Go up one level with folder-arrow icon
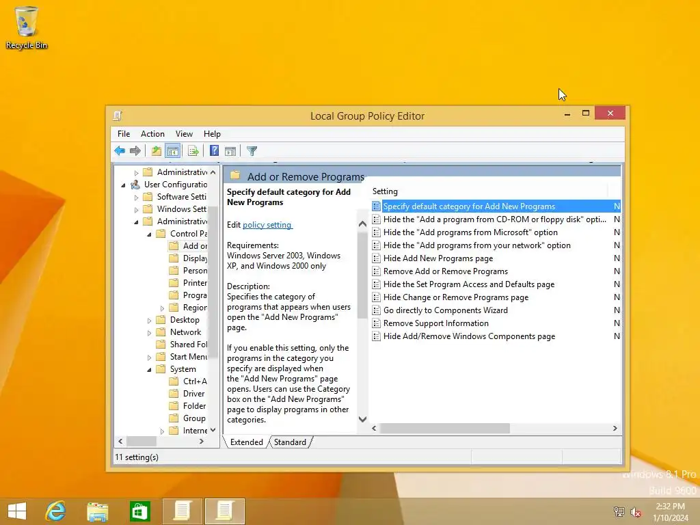This screenshot has height=525, width=700. (157, 151)
